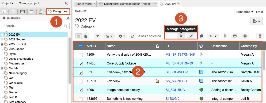Image resolution: width=266 pixels, height=103 pixels.
Task: Check the box for item 183695
Action: (x=81, y=99)
